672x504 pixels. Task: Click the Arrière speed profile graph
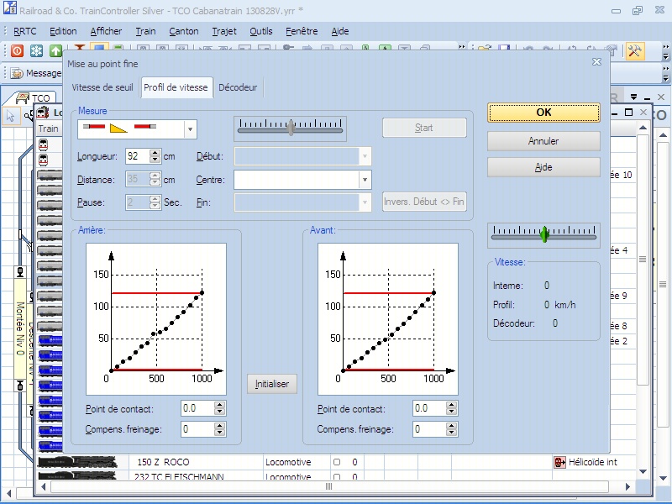pos(156,319)
